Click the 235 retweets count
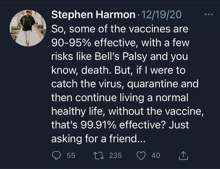 (x=115, y=155)
